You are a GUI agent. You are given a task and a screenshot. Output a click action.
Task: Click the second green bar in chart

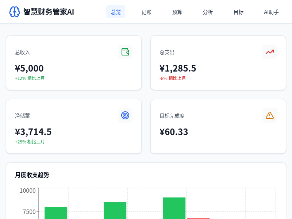point(115,211)
